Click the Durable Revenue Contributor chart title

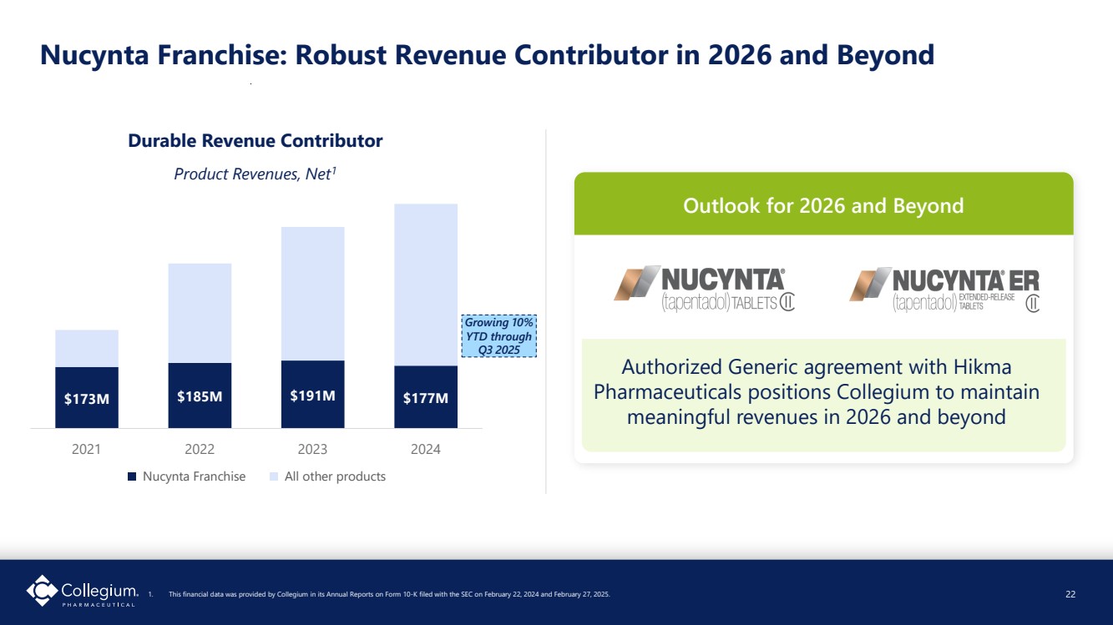(255, 141)
